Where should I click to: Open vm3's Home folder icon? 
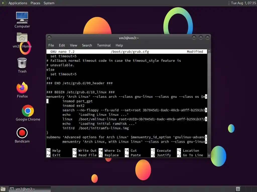tap(22, 40)
